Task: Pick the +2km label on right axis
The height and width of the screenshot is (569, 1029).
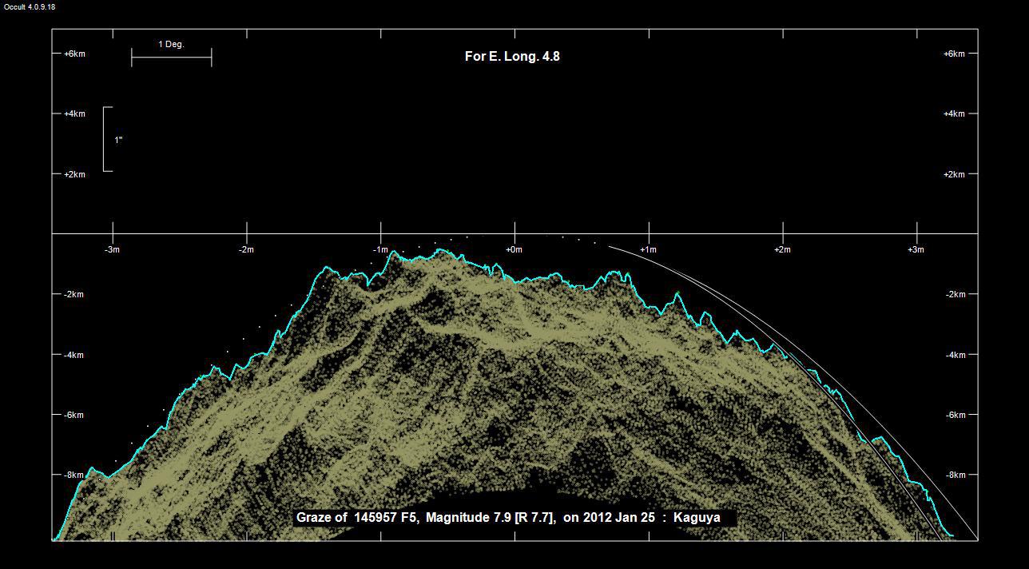Action: (x=954, y=174)
